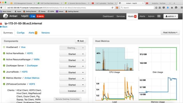183x103 pixels.
Task: Select the Summary tab
Action: 8,33
